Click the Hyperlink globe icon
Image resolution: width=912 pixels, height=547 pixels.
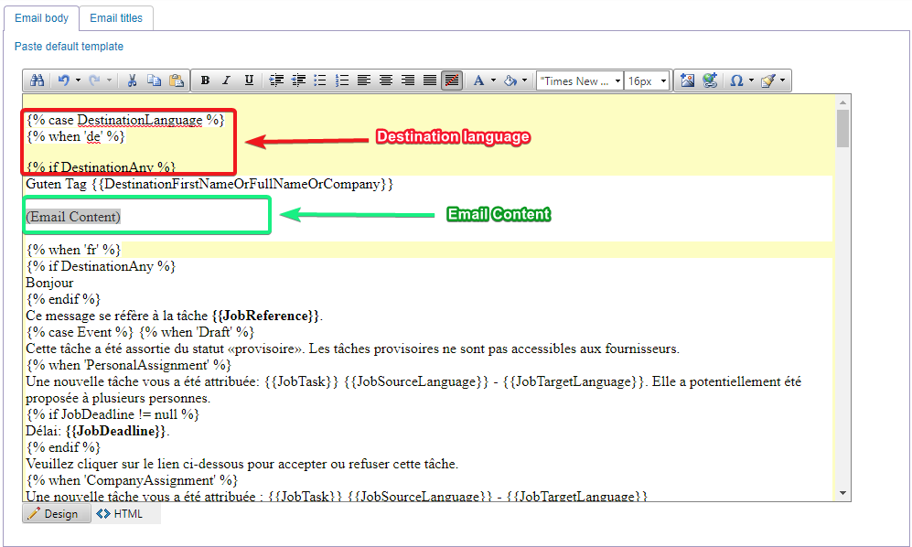point(710,80)
